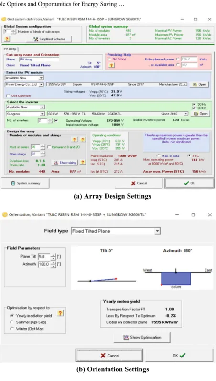Select the available area radio

point(178,65)
